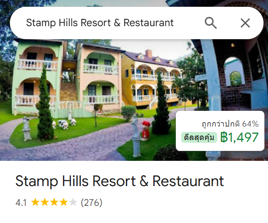268x223 pixels.
Task: Click the second yellow rating star
Action: point(45,202)
